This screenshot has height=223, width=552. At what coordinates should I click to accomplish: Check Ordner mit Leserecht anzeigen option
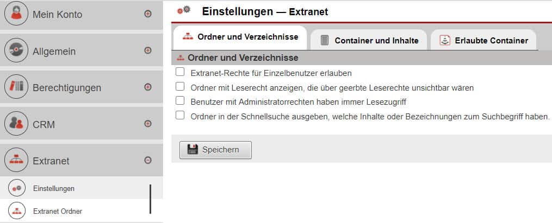click(180, 86)
